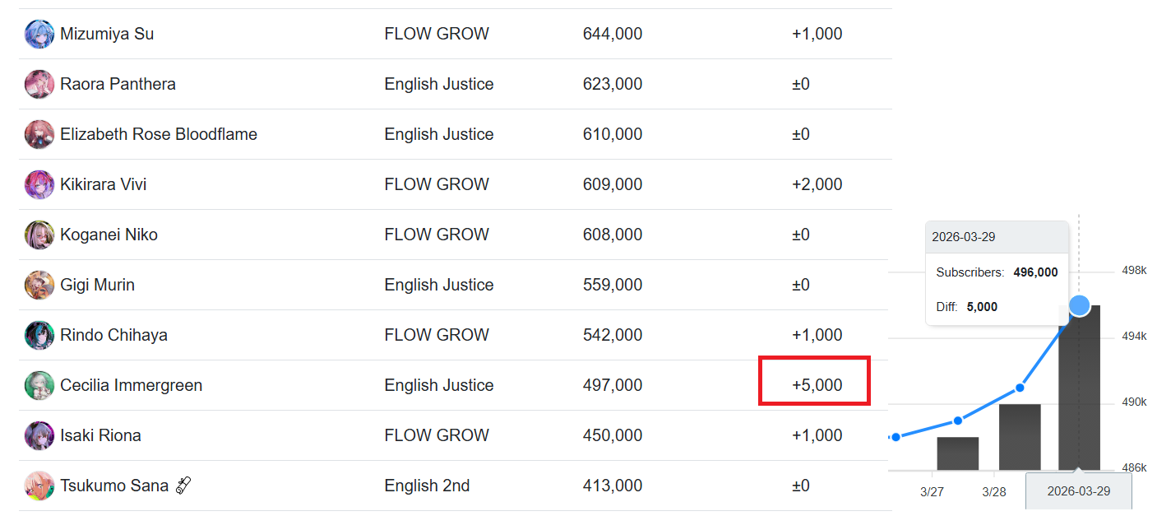Click English Justice in Gigi Murin's row
The image size is (1157, 516).
coord(439,286)
